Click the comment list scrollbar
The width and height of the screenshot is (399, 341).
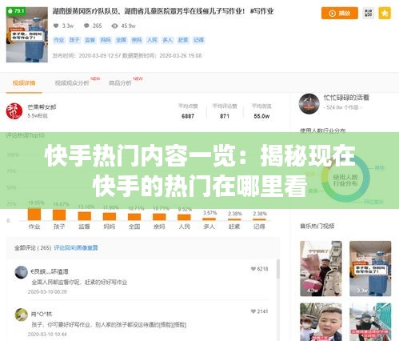pyautogui.click(x=278, y=269)
